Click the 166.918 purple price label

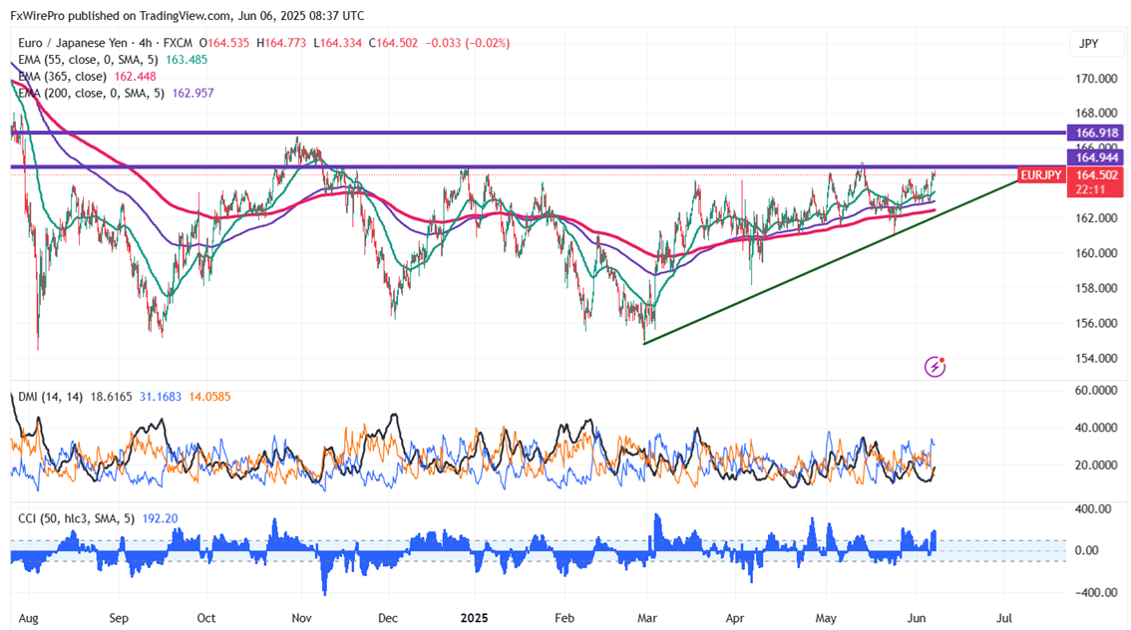coord(1096,133)
